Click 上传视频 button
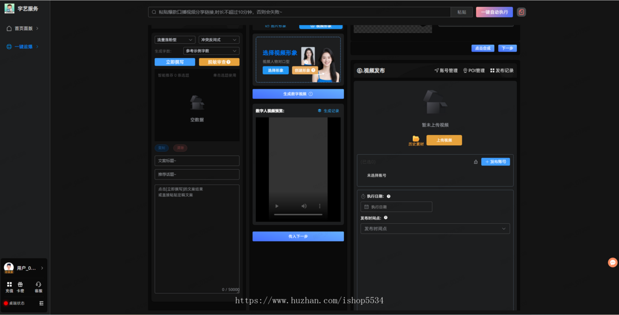 click(444, 140)
